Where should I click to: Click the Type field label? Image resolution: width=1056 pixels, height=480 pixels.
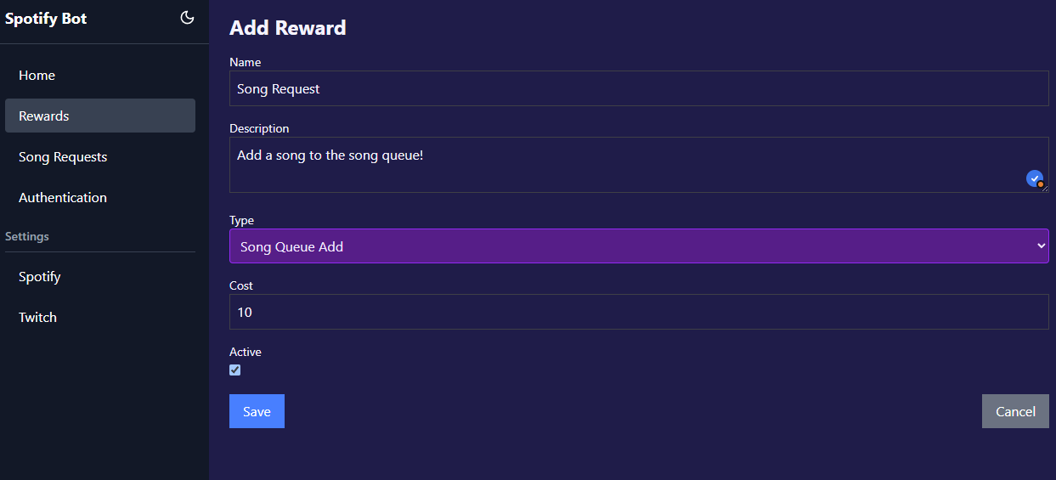(242, 220)
